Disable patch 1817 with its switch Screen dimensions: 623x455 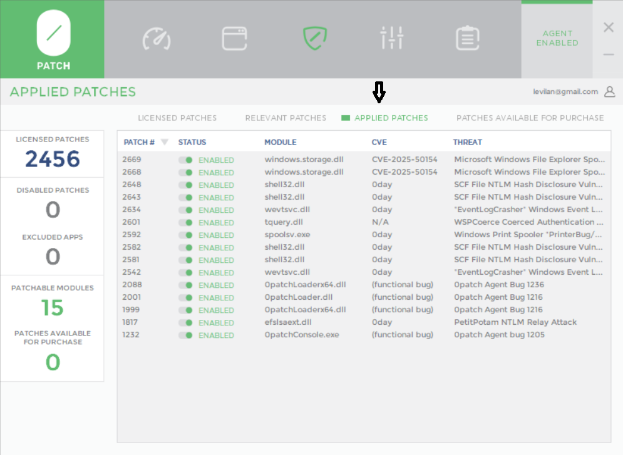[185, 323]
